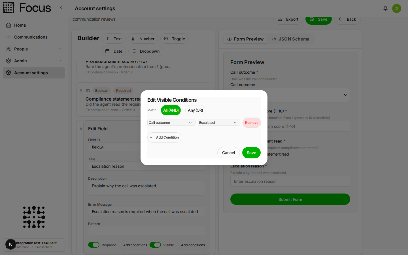Toggle the Required switch
The image size is (408, 255).
click(x=94, y=245)
